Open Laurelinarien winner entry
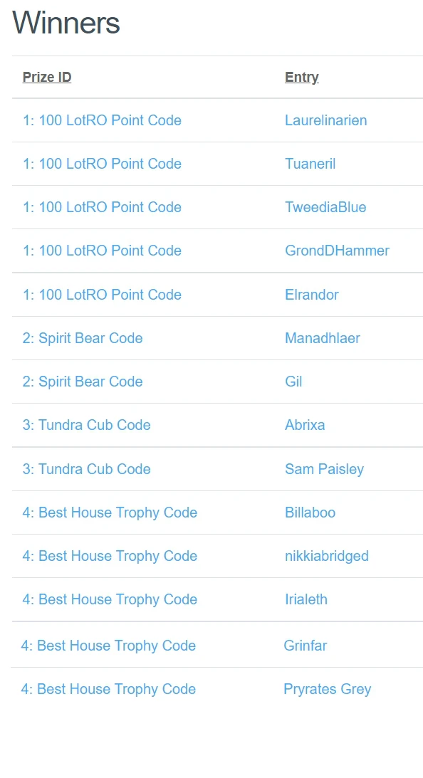Viewport: 423px width, 778px height. click(x=325, y=120)
